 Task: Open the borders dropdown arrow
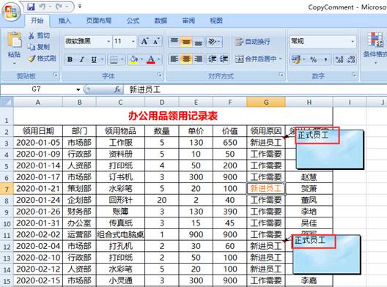(x=122, y=59)
